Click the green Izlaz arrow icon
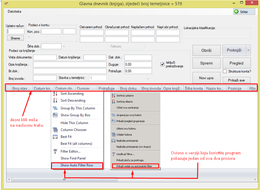Image resolution: width=260 pixels, height=190 pixels. coord(236,12)
